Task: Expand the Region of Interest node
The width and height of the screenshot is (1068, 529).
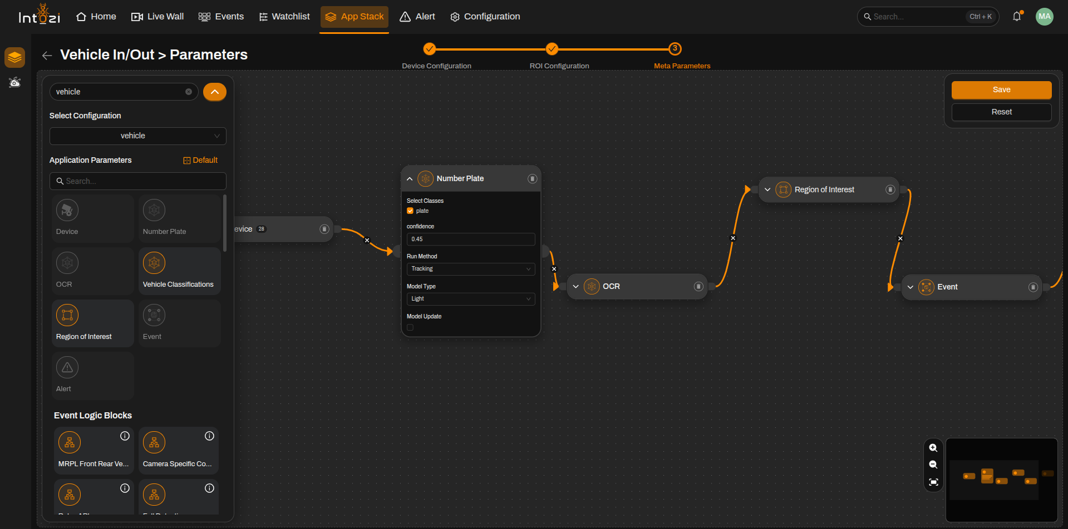Action: pyautogui.click(x=767, y=190)
